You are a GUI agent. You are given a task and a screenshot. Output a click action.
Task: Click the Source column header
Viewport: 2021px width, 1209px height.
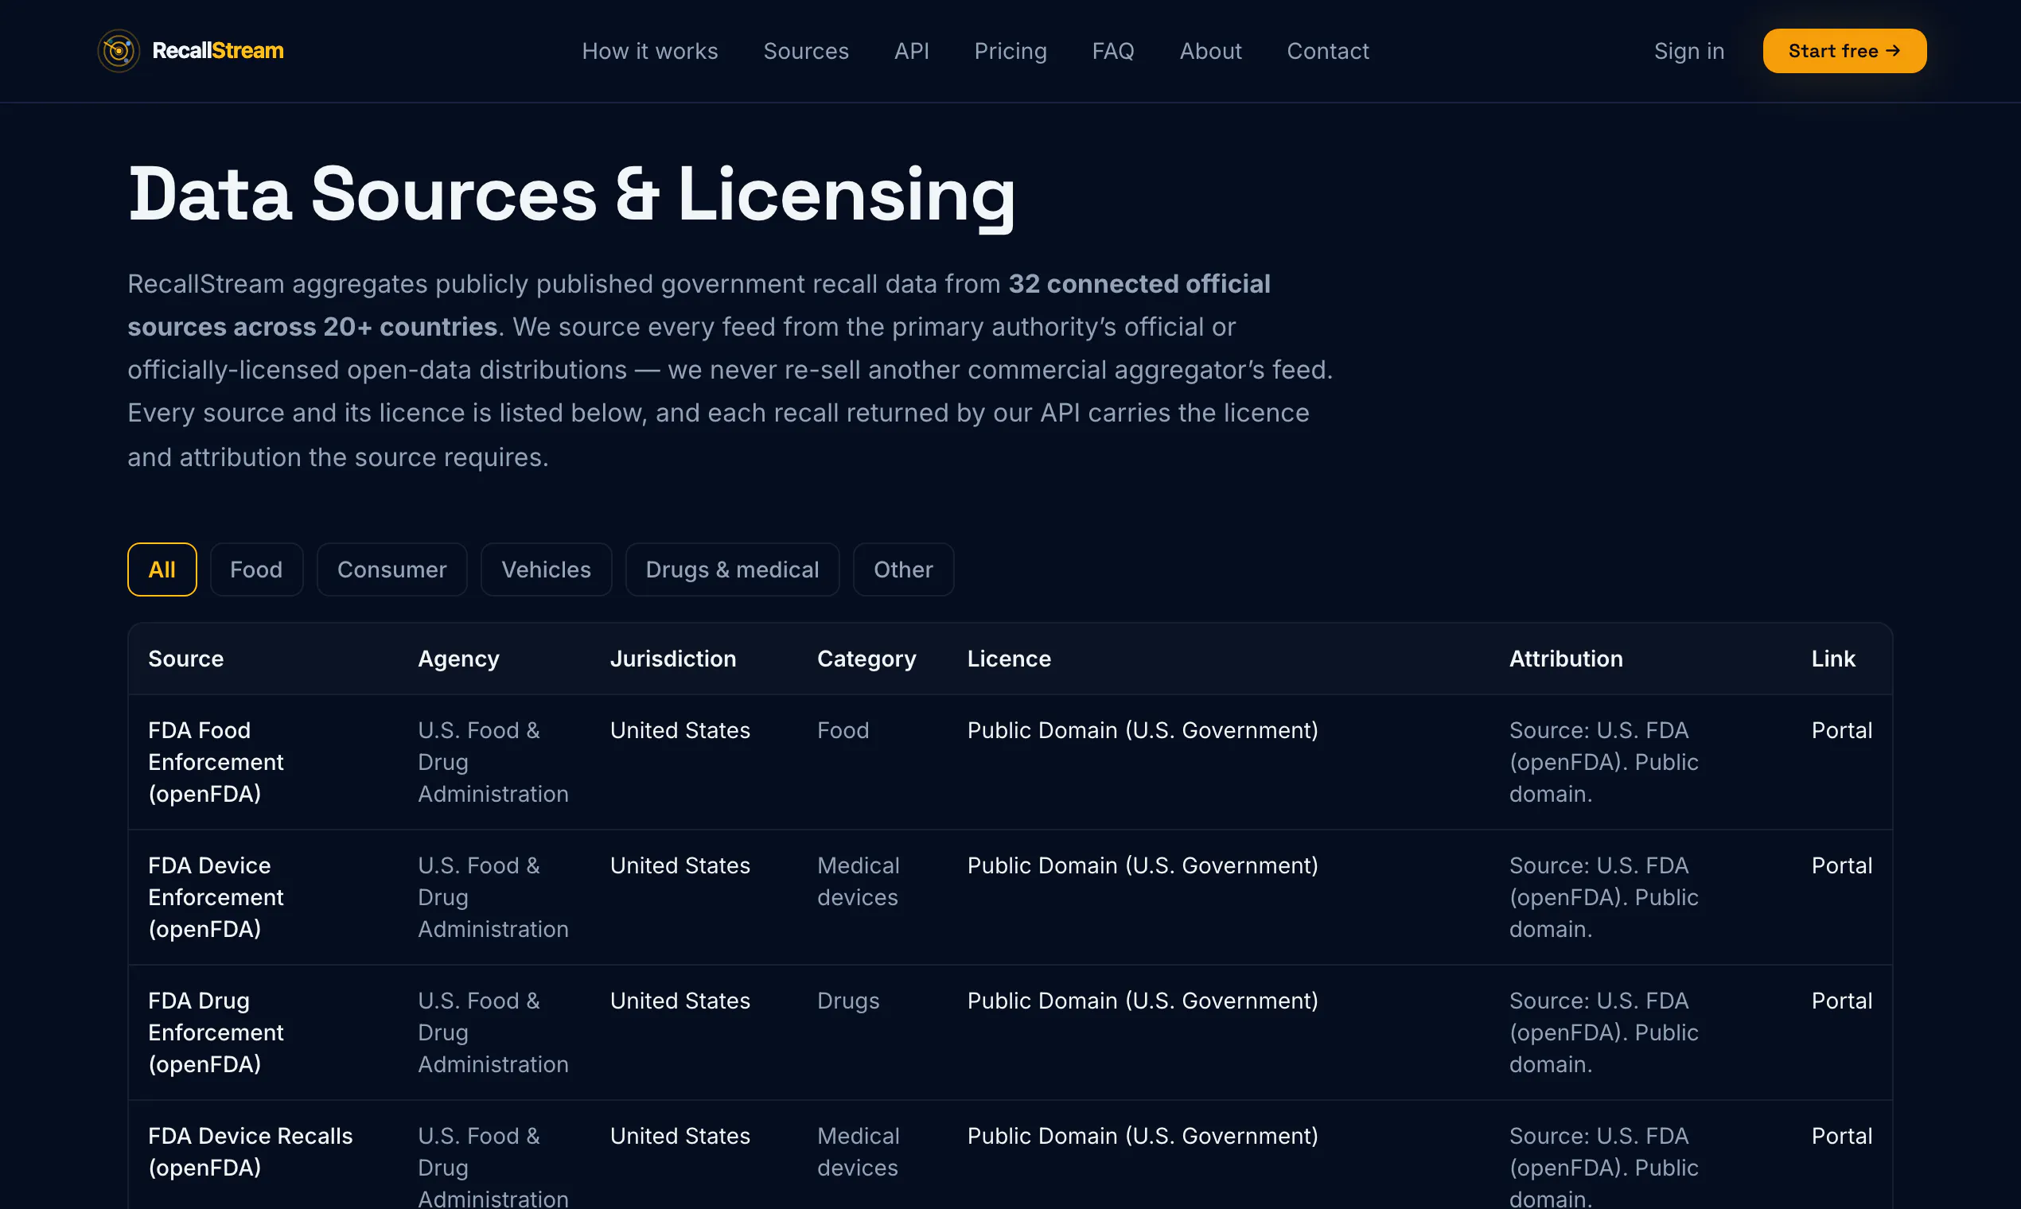point(186,659)
